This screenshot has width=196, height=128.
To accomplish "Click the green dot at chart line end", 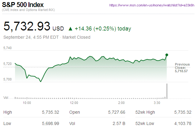I will 167,55.
